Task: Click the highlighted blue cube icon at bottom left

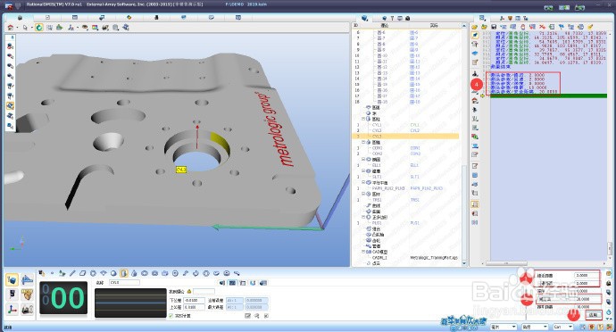Action: (12, 279)
